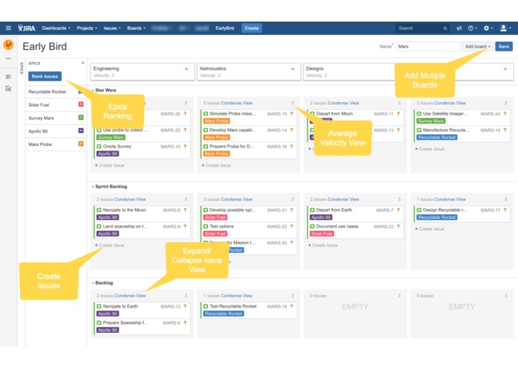This screenshot has width=518, height=368.
Task: Open the Develop Mars capabl... issue
Action: click(233, 130)
